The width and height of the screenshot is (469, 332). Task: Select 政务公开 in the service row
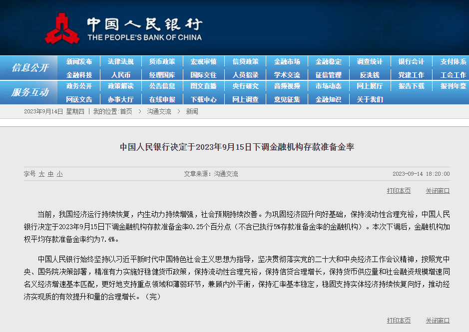[79, 86]
